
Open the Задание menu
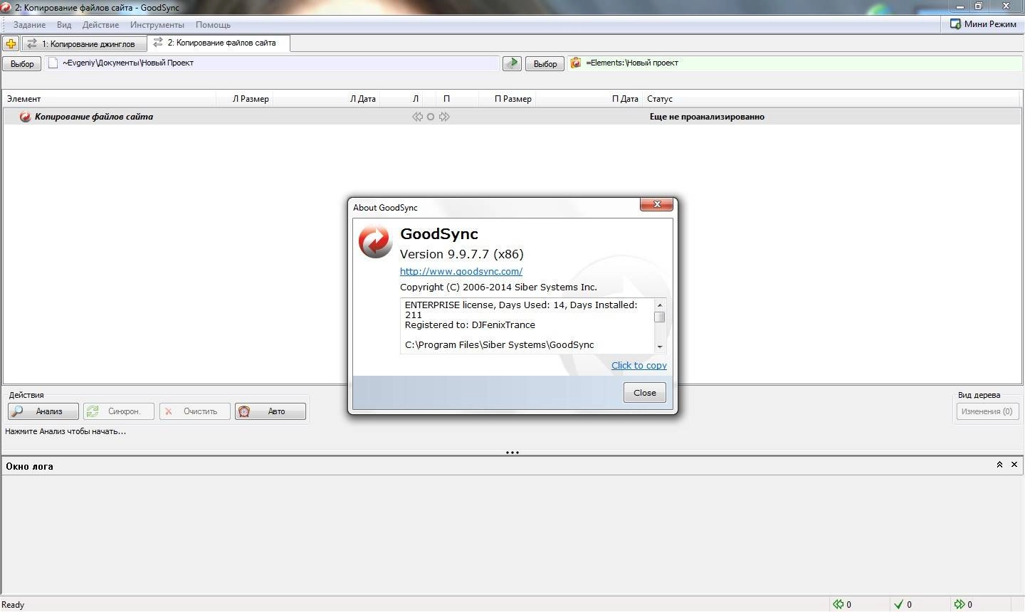(29, 24)
